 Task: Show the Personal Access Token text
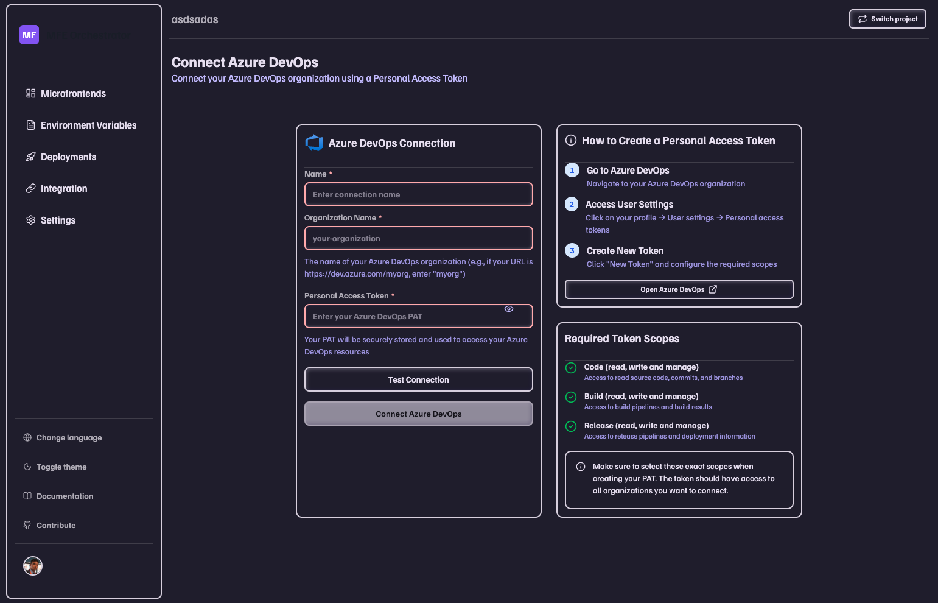point(509,309)
